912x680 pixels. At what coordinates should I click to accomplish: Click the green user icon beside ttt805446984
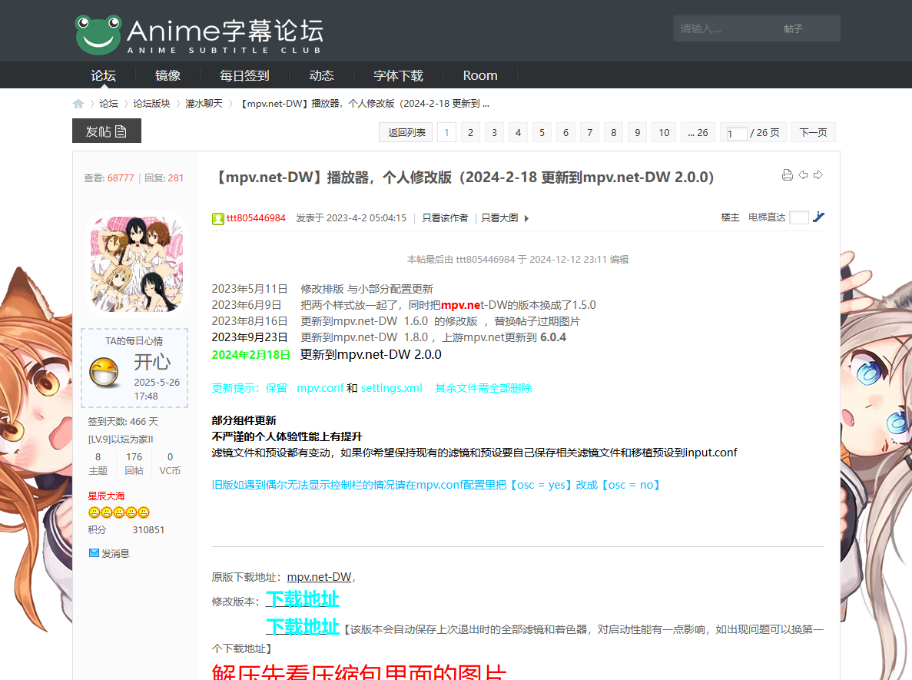pos(218,219)
